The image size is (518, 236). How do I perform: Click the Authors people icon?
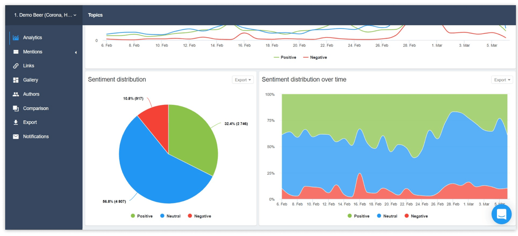16,94
